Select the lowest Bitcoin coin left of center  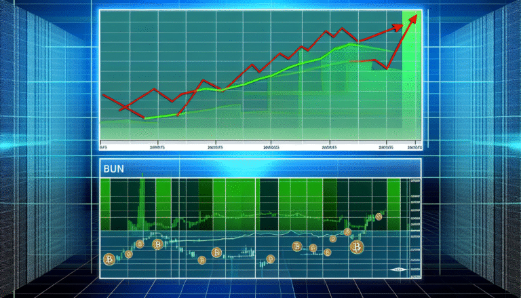coord(201,260)
